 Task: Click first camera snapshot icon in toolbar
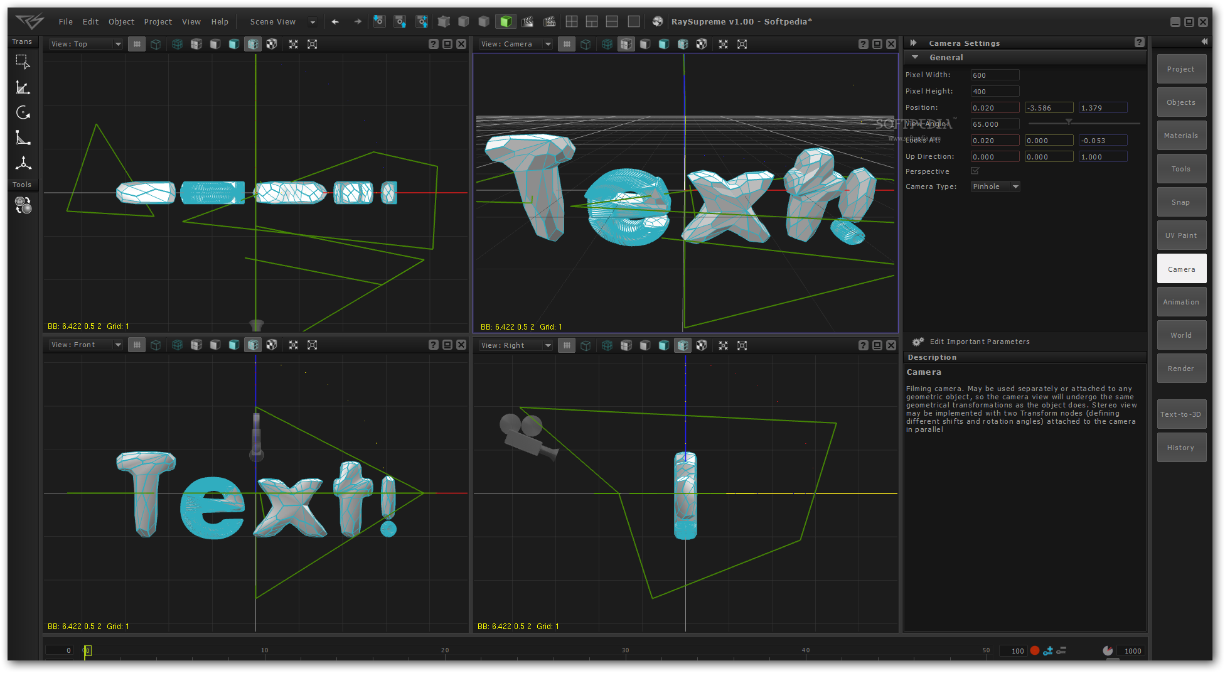coord(379,22)
